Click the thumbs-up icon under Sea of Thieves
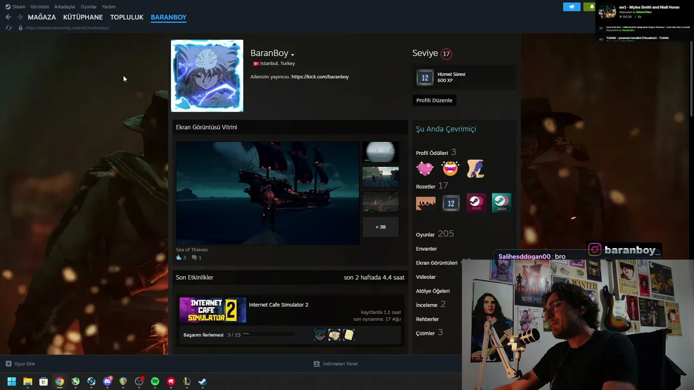The image size is (694, 390). click(178, 258)
